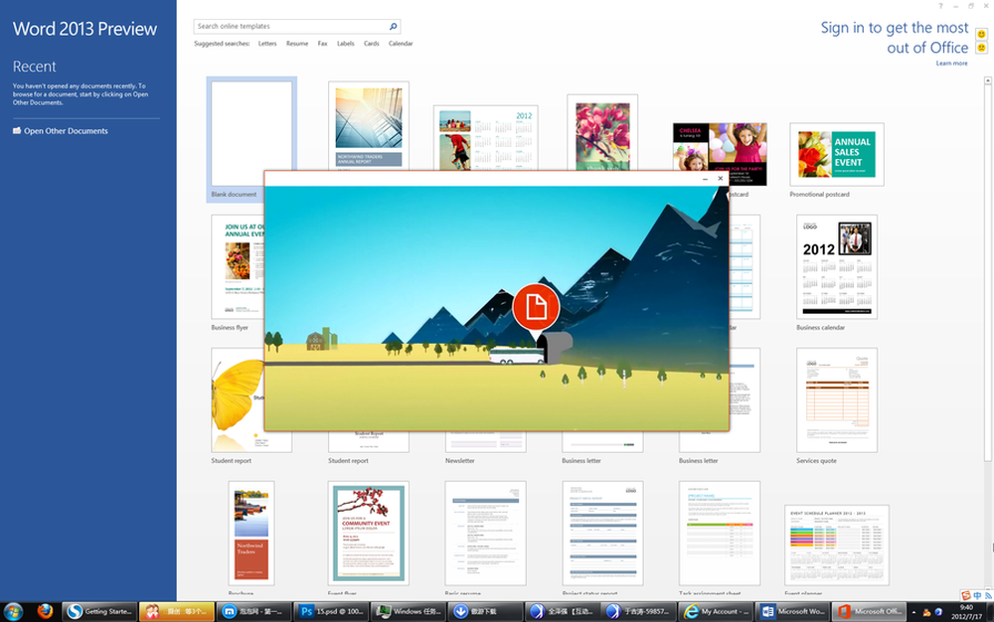Image resolution: width=994 pixels, height=622 pixels.
Task: Click the template gallery vertical scrollbar
Action: coord(988,272)
